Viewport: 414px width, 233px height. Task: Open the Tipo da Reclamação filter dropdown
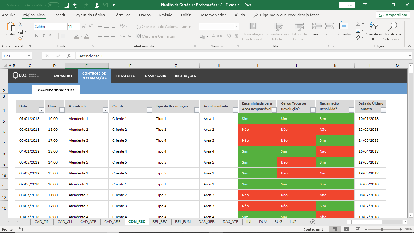(196, 110)
